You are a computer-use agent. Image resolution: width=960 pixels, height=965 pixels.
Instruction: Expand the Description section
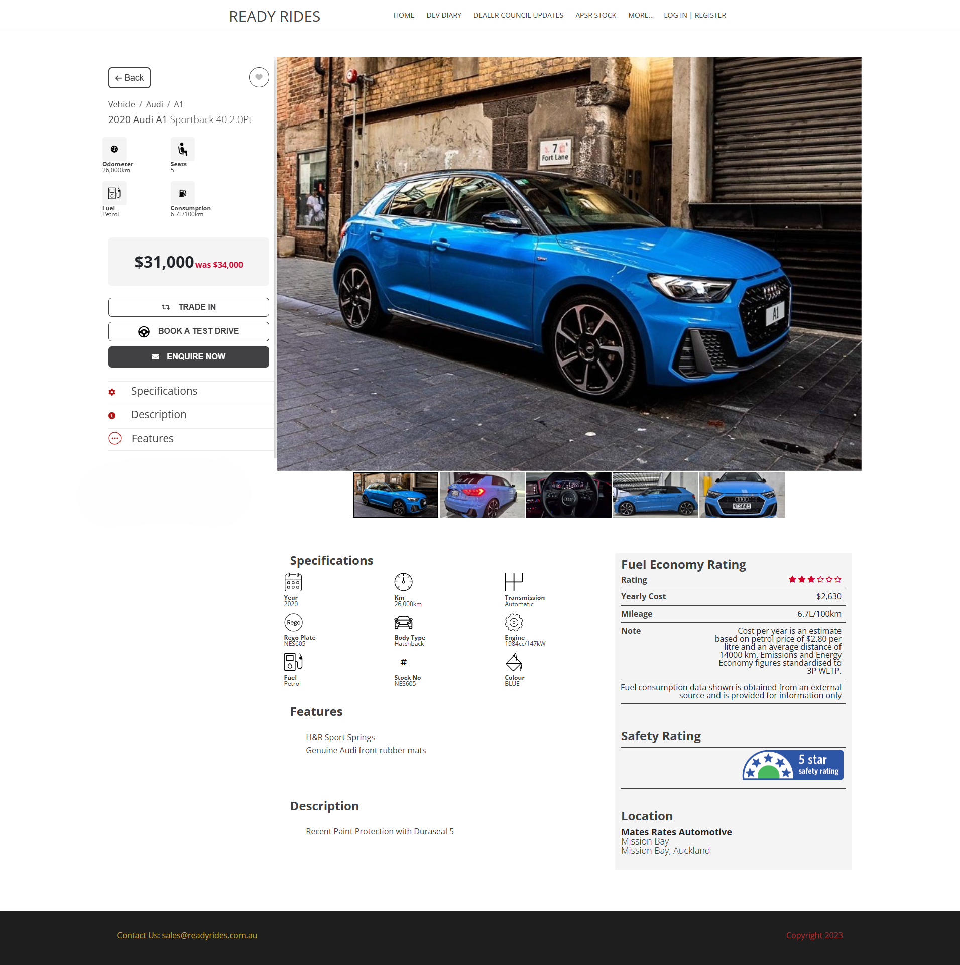coord(158,415)
